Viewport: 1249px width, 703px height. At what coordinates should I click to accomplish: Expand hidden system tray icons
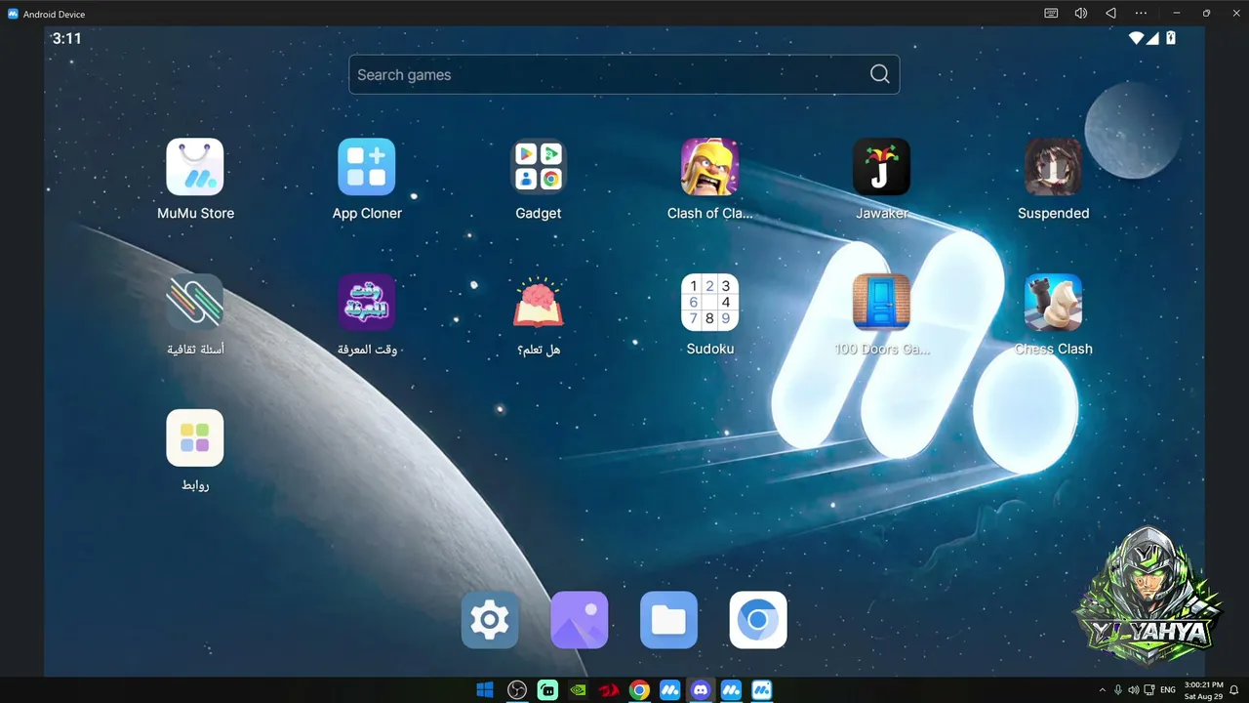point(1103,690)
